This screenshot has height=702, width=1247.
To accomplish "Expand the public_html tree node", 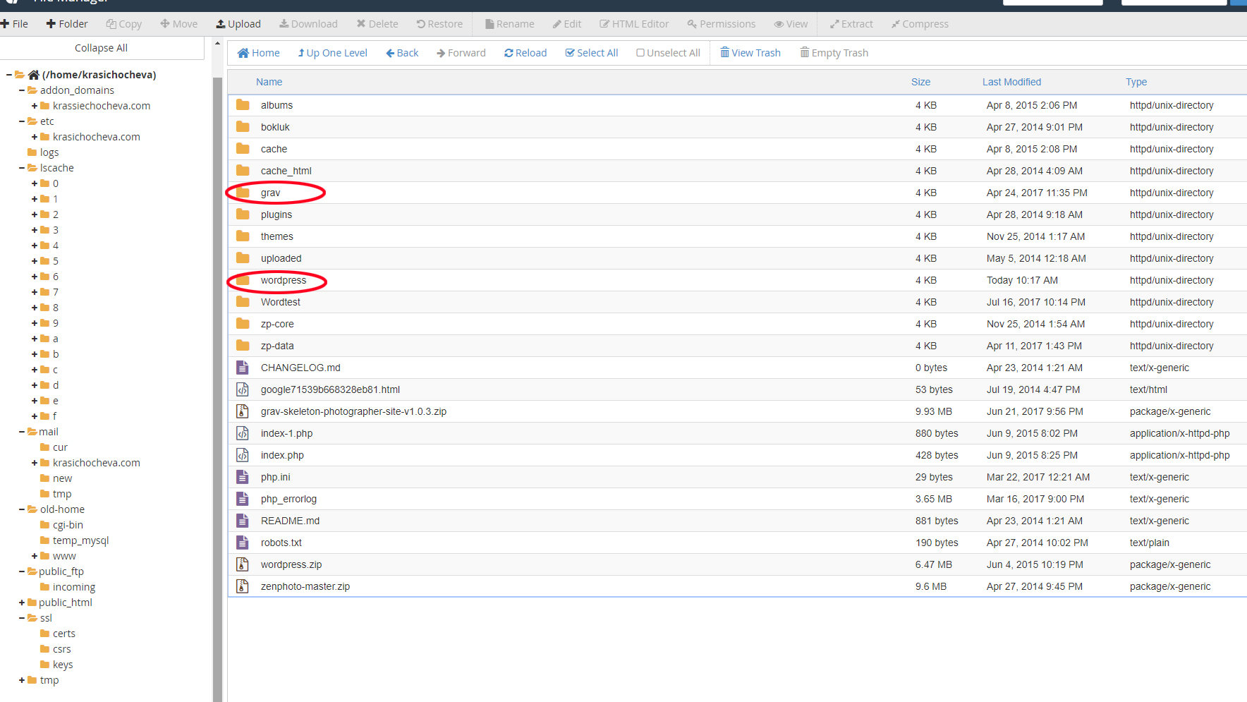I will pos(22,603).
